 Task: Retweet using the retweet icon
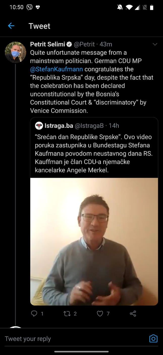(67, 314)
